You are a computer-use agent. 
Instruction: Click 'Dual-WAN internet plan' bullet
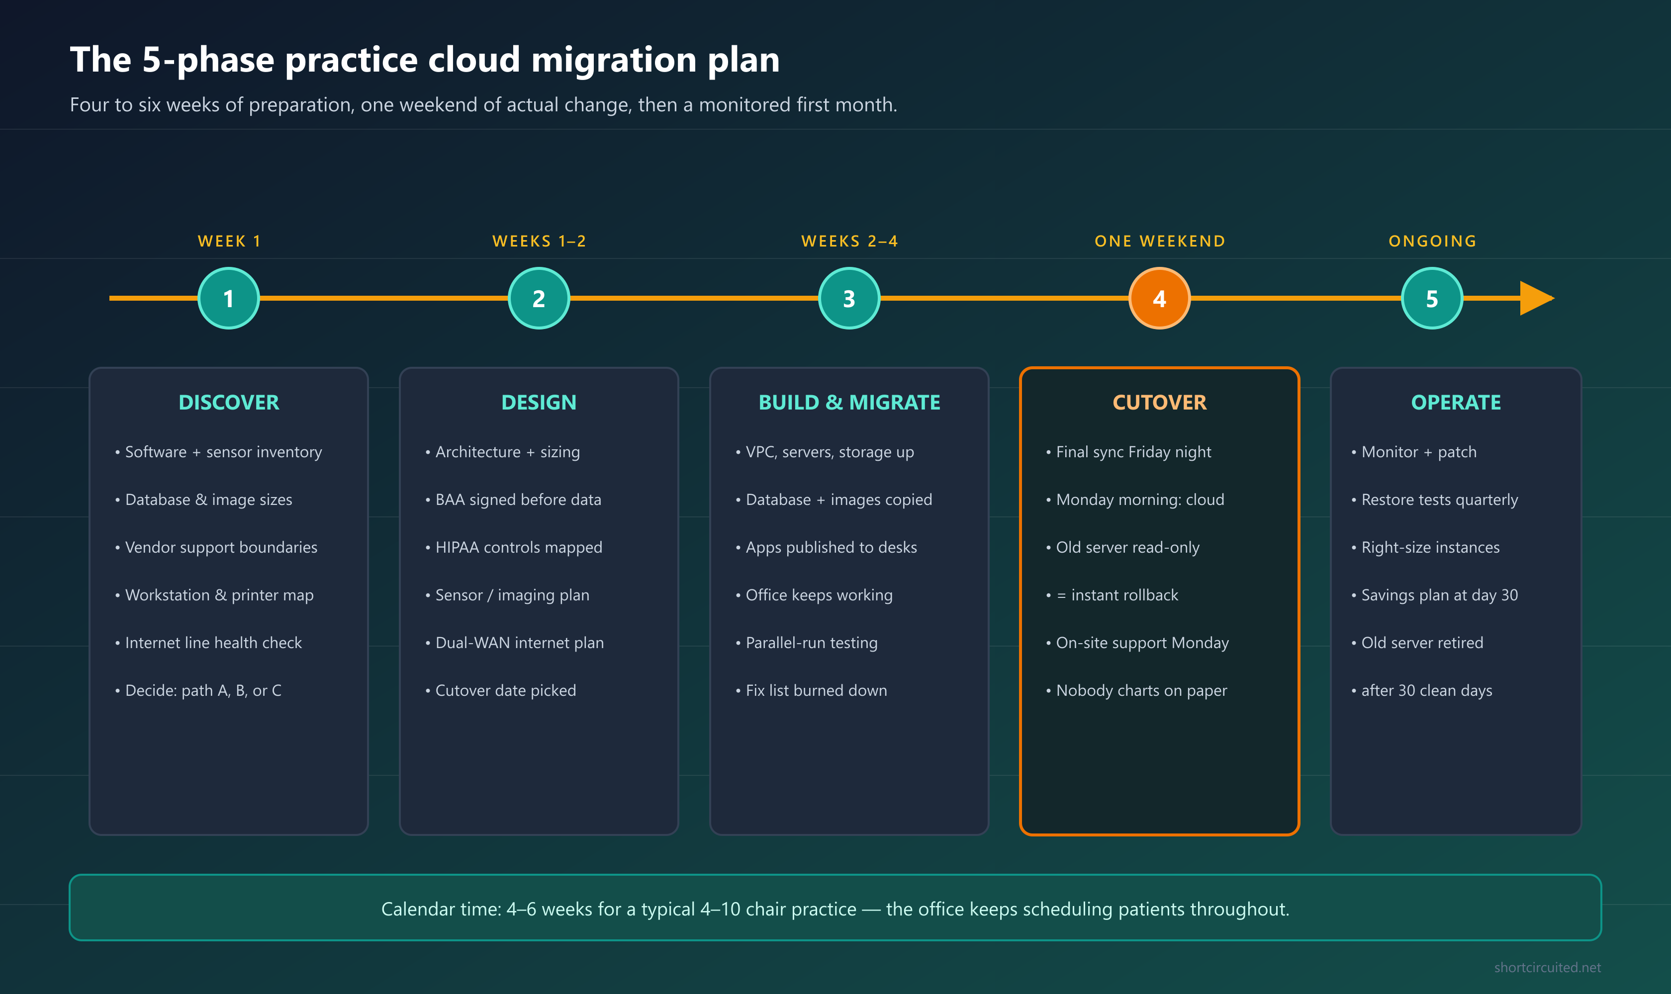(515, 643)
